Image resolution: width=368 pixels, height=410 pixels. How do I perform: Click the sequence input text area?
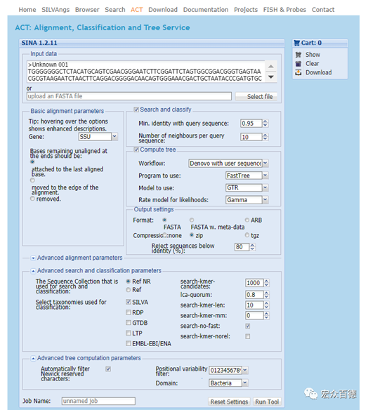[146, 72]
